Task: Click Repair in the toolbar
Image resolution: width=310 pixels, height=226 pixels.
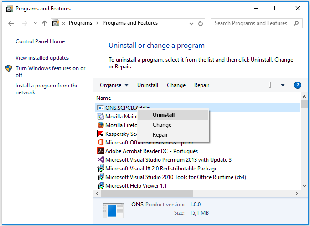Action: tap(201, 85)
